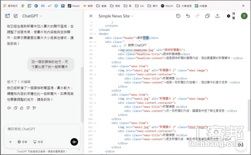This screenshot has width=251, height=155.
Task: Open the 會議 bookmark folder
Action: pyautogui.click(x=101, y=6)
